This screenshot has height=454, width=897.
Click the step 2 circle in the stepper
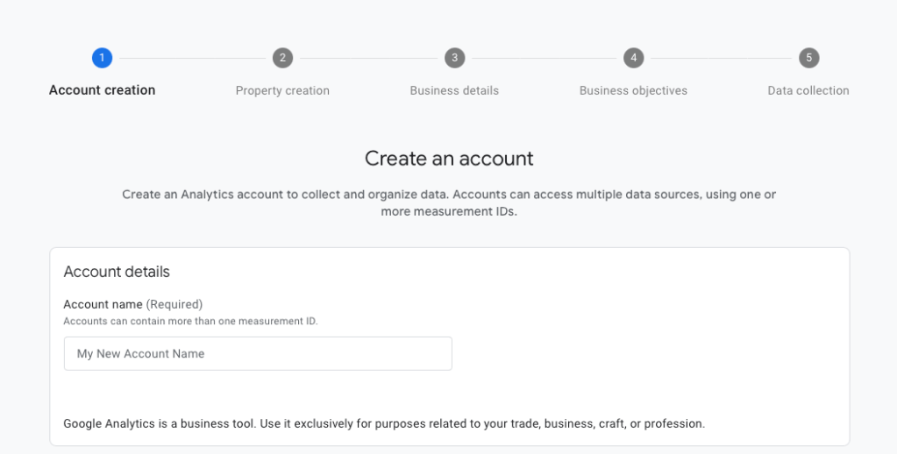282,58
